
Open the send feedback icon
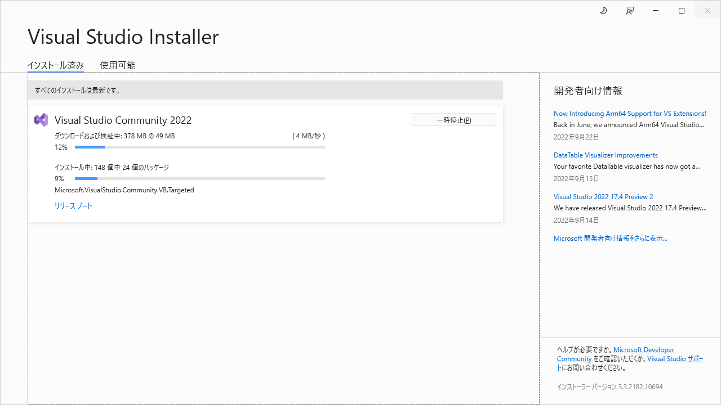pos(630,11)
